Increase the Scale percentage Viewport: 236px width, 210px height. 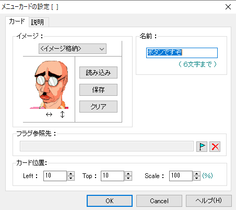[x=197, y=174]
